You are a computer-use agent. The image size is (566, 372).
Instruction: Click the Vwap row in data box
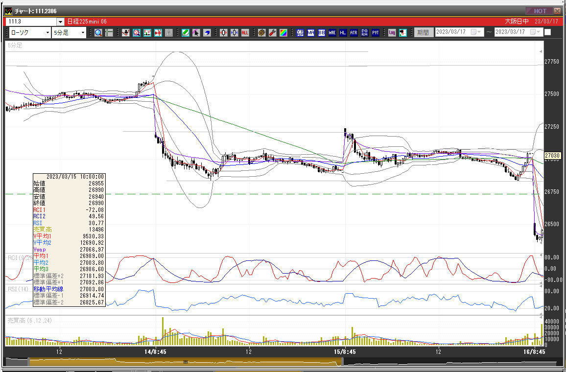pyautogui.click(x=69, y=249)
